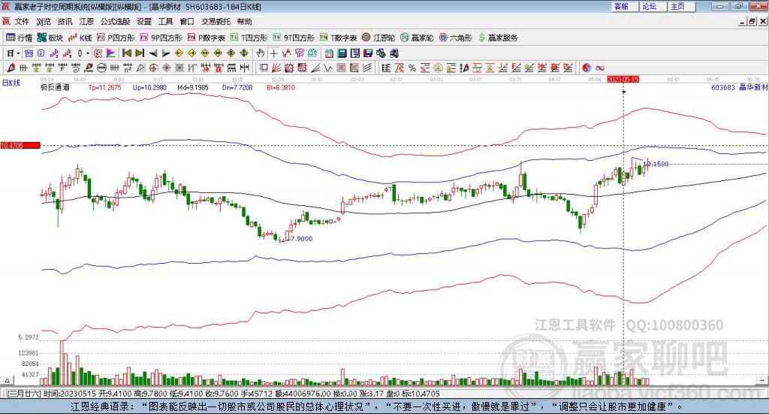Open the calculator icon

342,53
